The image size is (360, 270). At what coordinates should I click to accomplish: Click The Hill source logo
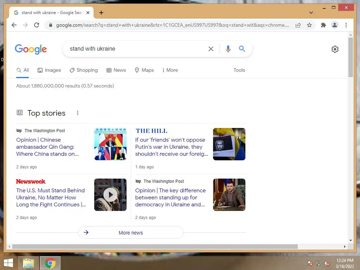[x=151, y=131]
